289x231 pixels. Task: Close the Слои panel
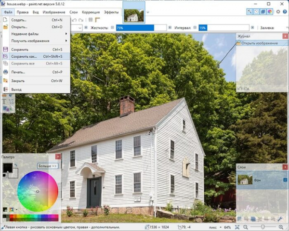point(285,167)
